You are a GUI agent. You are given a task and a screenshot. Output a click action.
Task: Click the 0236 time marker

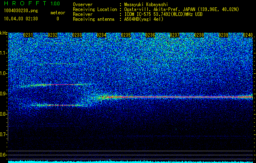[x=150, y=35]
